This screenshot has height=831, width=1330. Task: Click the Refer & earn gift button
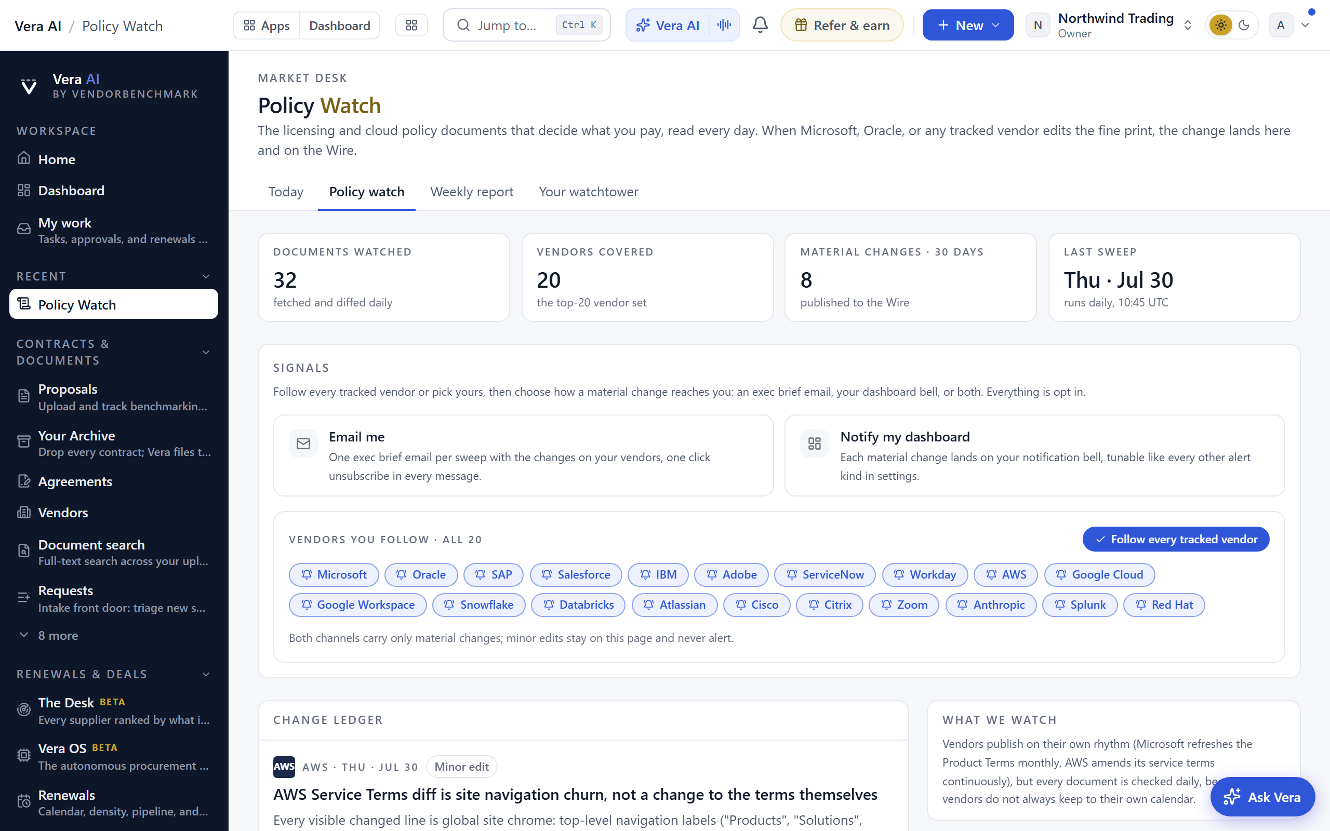[x=842, y=25]
